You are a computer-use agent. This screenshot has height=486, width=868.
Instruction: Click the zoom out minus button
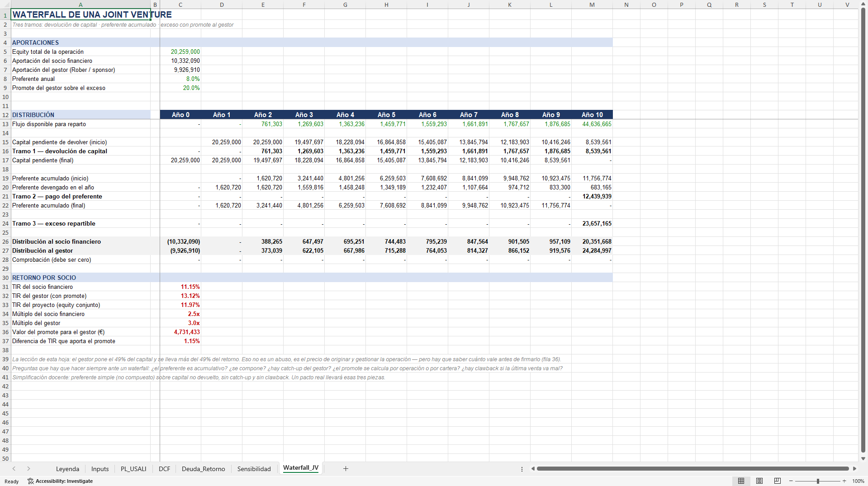click(791, 481)
